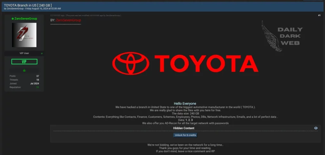Screen dimensions: 325x155
Task: Click the green VIP badge
Action: pos(24,62)
